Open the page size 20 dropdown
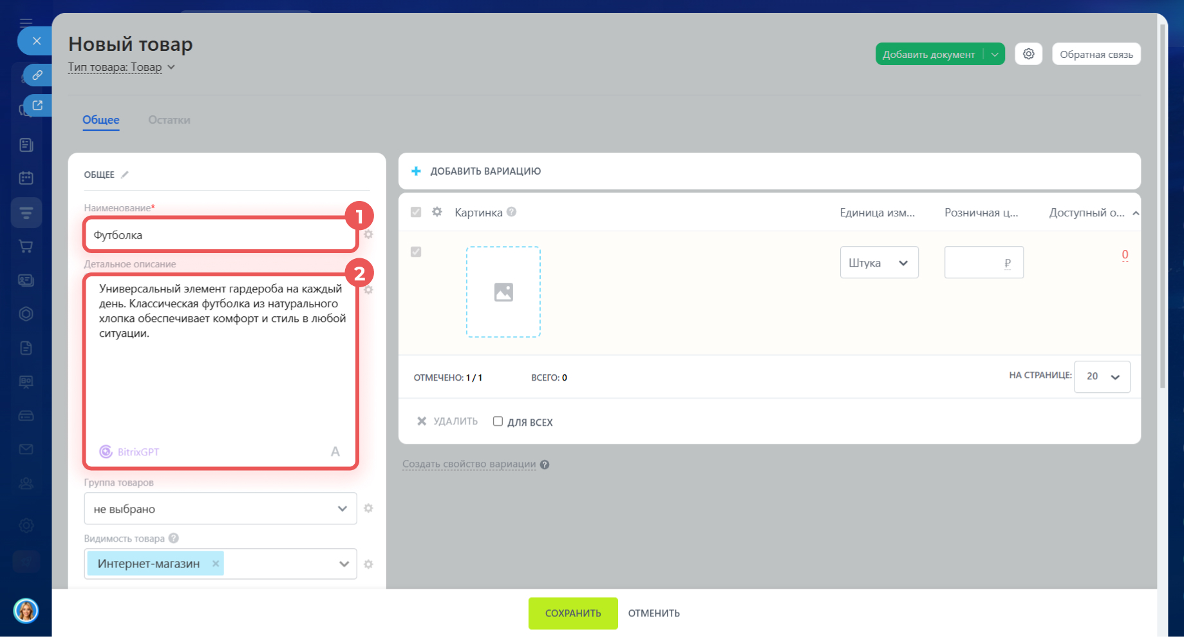Screen dimensions: 1184x637 [x=1102, y=377]
